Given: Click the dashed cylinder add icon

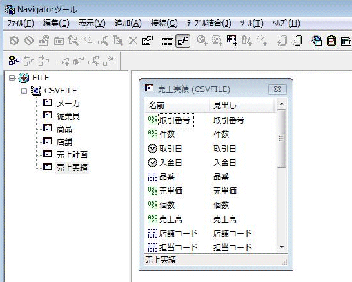Looking at the screenshot, I should [x=217, y=41].
